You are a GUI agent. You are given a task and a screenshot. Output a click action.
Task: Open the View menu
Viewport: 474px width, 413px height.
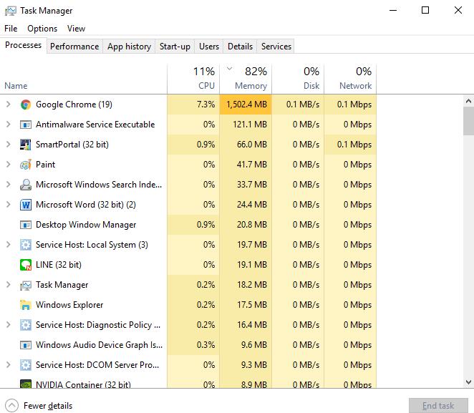[x=76, y=29]
